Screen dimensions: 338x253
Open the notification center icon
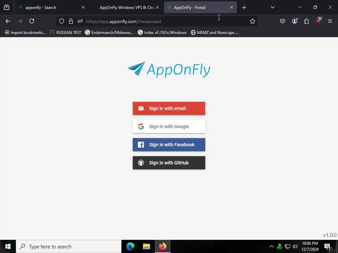[x=327, y=246]
